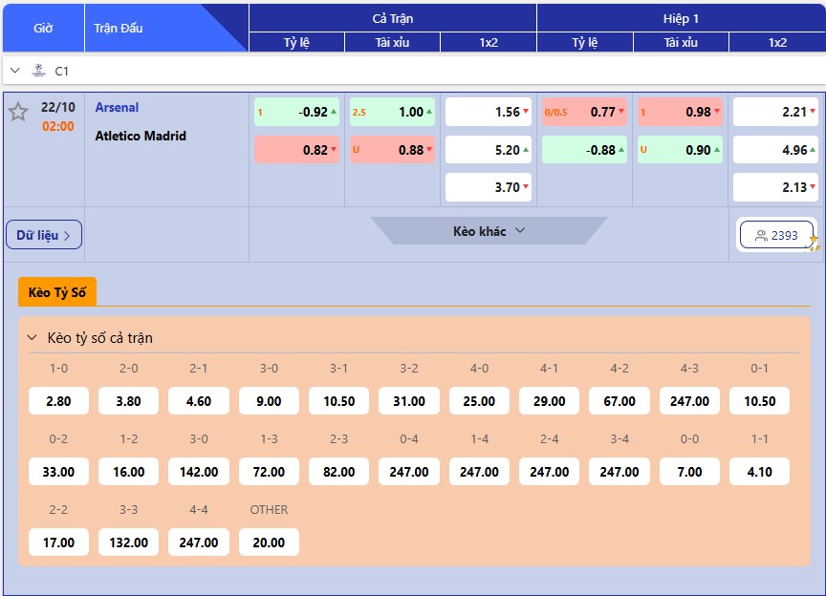Star the Arsenal vs Atletico Madrid match
Image resolution: width=826 pixels, height=596 pixels.
coord(18,112)
